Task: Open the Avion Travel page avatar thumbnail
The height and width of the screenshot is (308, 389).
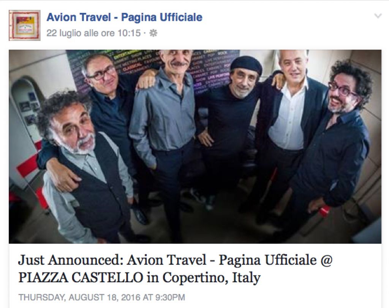Action: pyautogui.click(x=25, y=25)
